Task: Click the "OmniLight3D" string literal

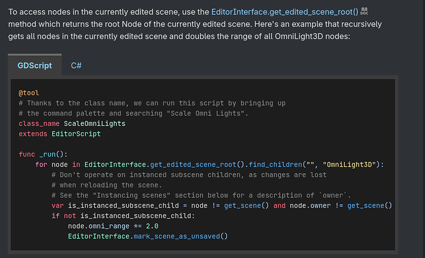Action: point(349,165)
